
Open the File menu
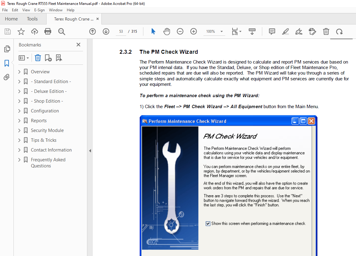coord(5,10)
